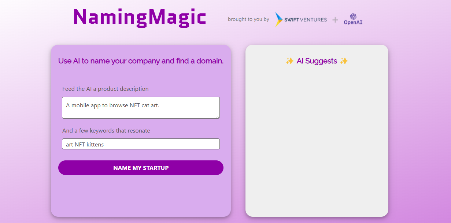The width and height of the screenshot is (451, 223).
Task: Focus the product description textarea
Action: pos(141,108)
